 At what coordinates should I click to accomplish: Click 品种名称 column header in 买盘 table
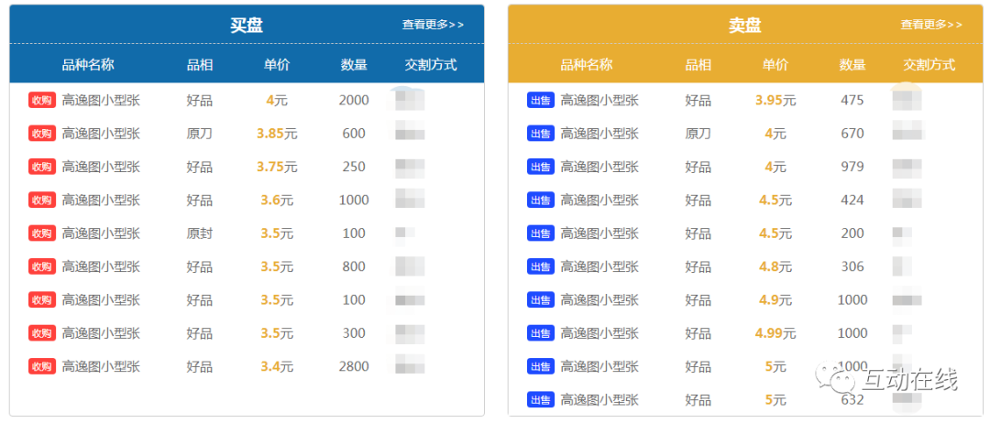(88, 64)
